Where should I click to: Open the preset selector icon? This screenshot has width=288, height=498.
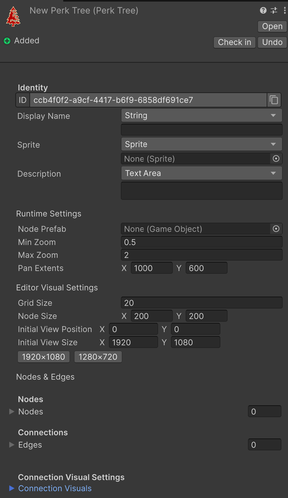pyautogui.click(x=274, y=10)
